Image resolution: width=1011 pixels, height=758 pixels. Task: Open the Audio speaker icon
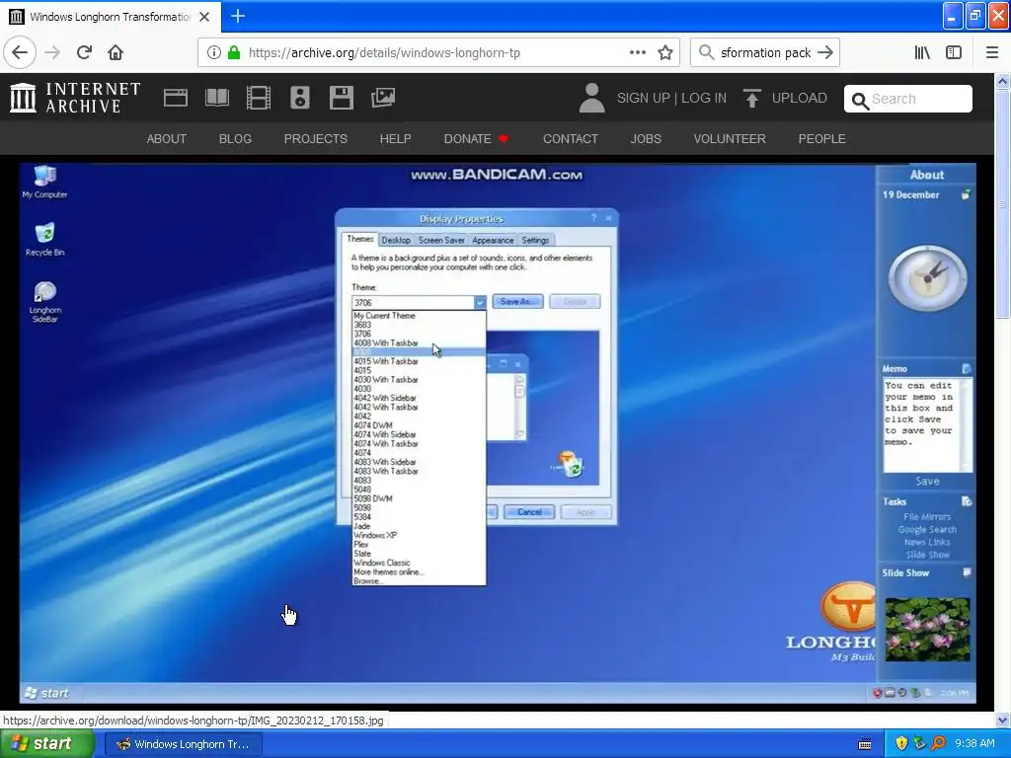coord(300,98)
